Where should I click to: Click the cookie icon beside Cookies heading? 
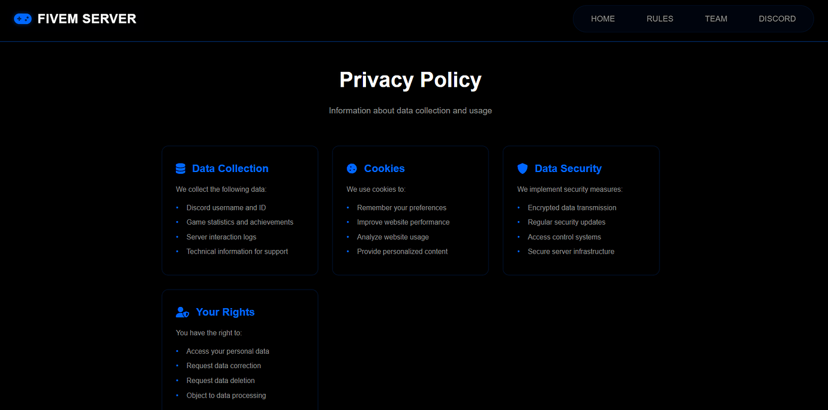[x=352, y=168]
